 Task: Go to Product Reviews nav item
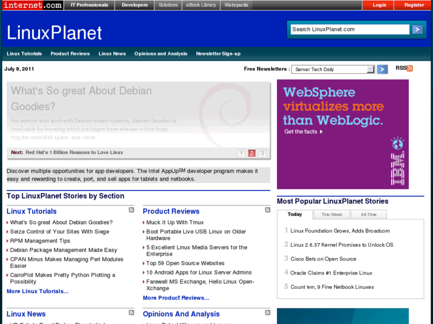click(70, 54)
